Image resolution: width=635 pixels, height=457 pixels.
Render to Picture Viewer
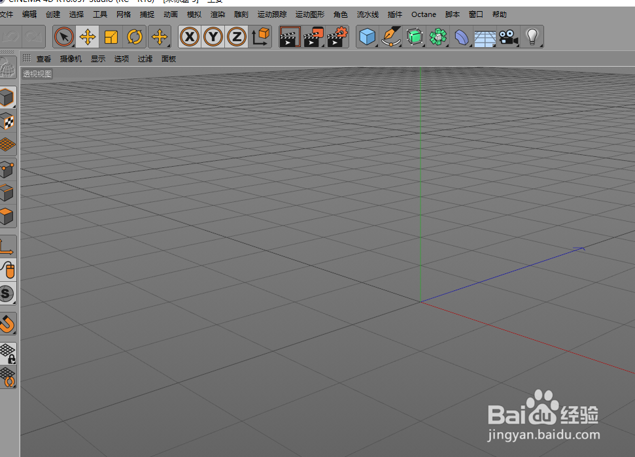tap(314, 37)
